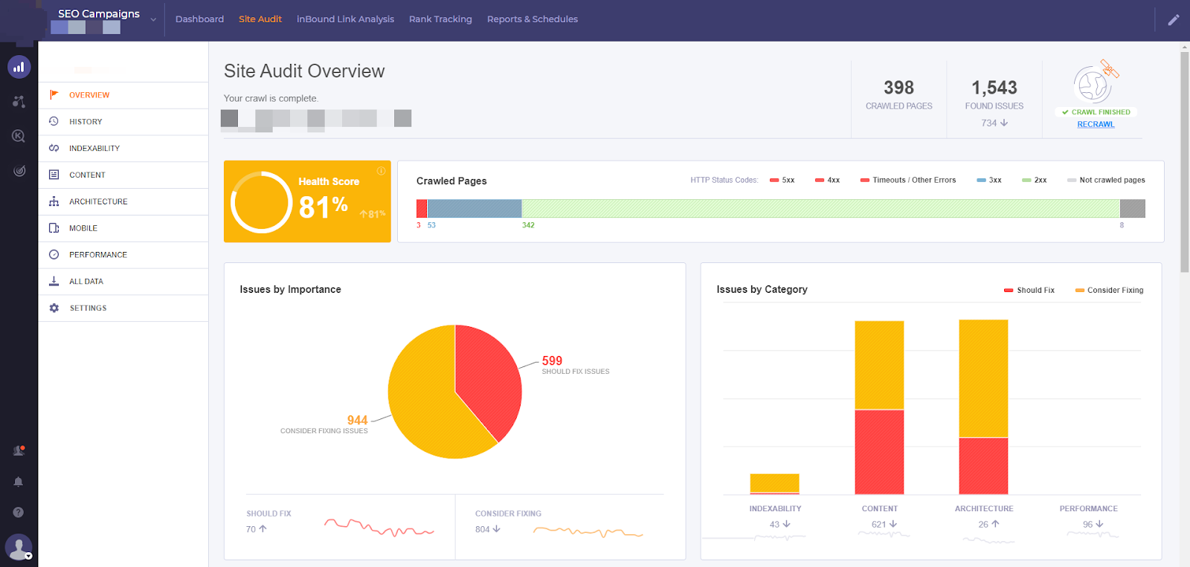Click the radar target icon in sidebar

coord(19,171)
